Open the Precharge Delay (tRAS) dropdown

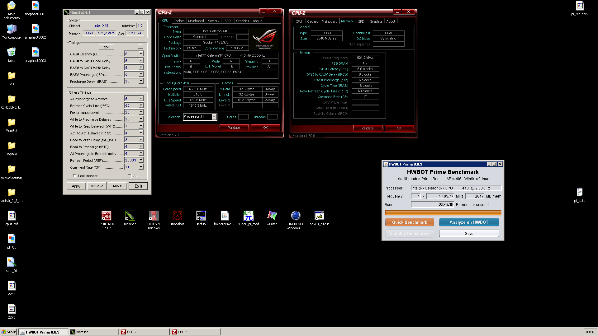coord(141,81)
